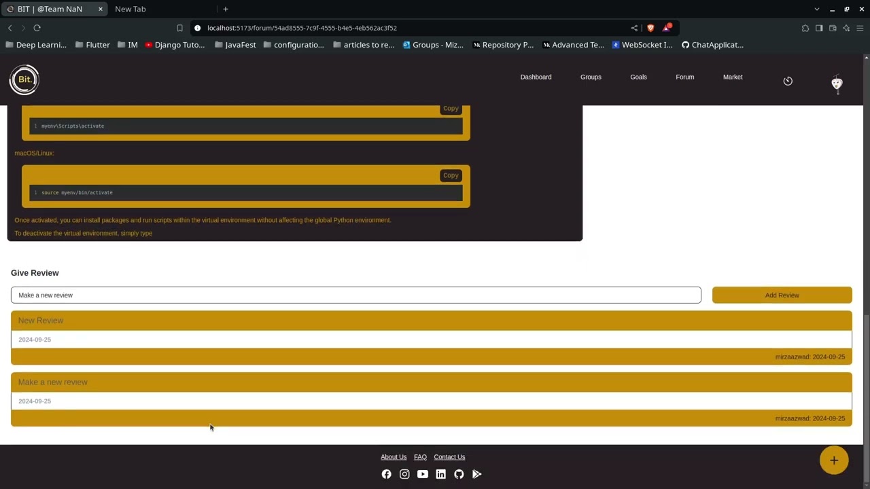This screenshot has height=489, width=870.
Task: Open the About Us footer link
Action: 394,457
